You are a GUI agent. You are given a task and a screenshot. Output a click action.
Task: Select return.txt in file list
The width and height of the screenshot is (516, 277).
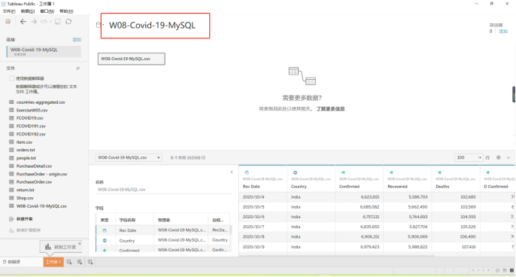(26, 190)
